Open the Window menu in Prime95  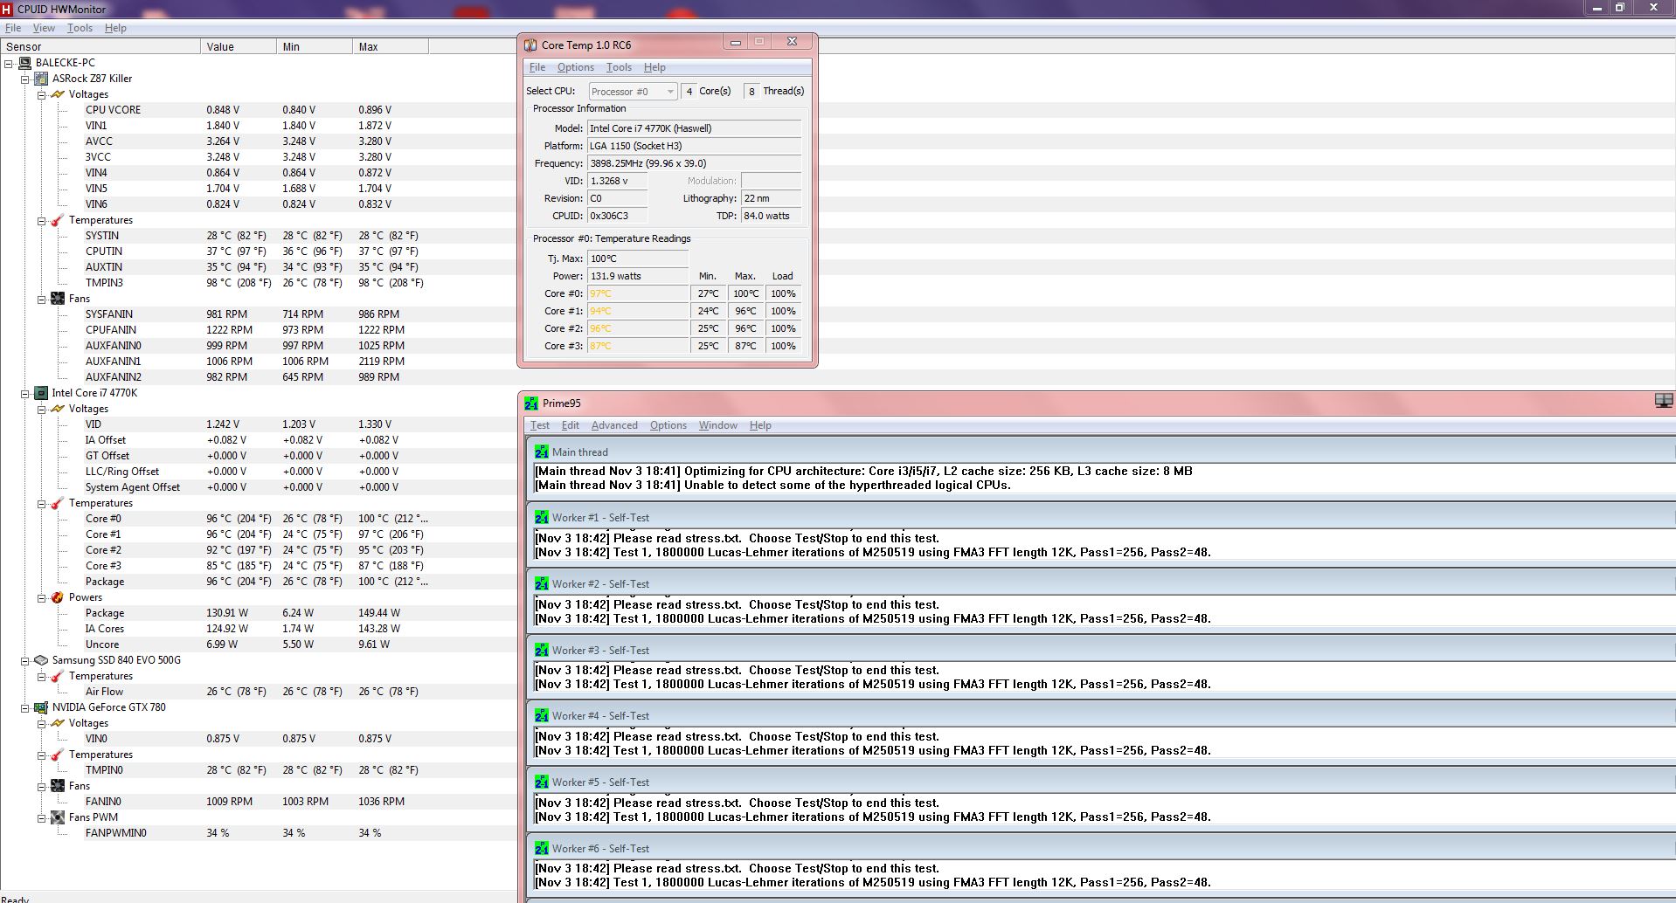718,425
